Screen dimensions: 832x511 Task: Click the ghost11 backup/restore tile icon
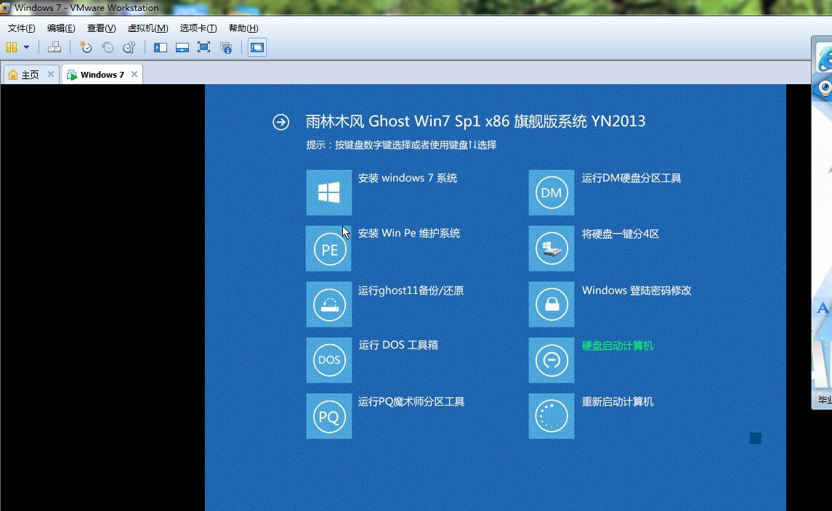pyautogui.click(x=329, y=304)
